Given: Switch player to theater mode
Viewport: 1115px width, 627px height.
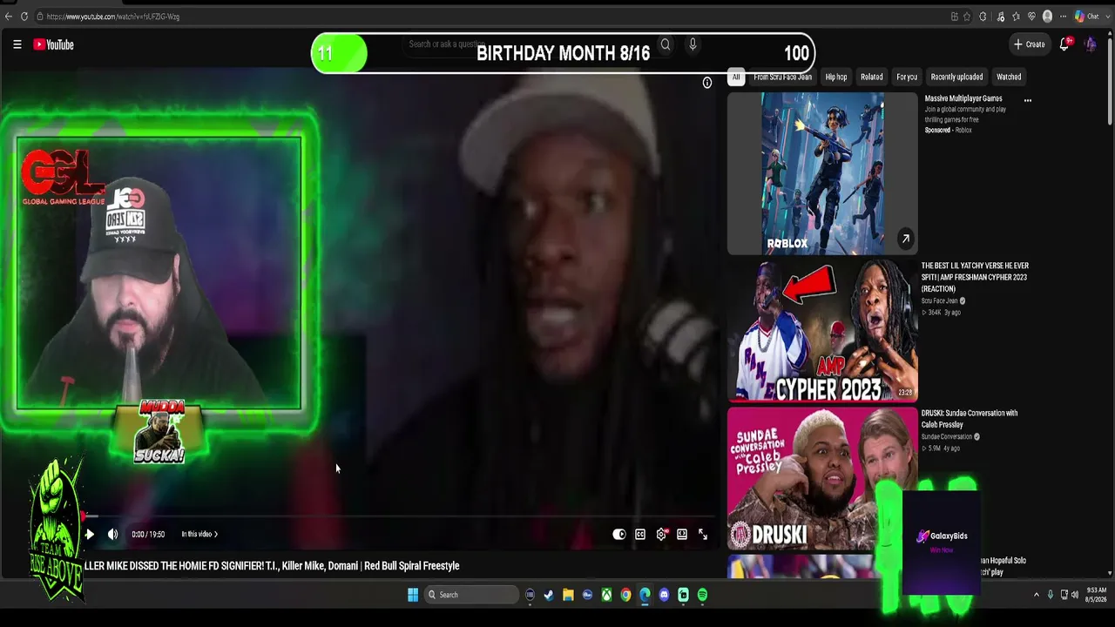Looking at the screenshot, I should [682, 534].
